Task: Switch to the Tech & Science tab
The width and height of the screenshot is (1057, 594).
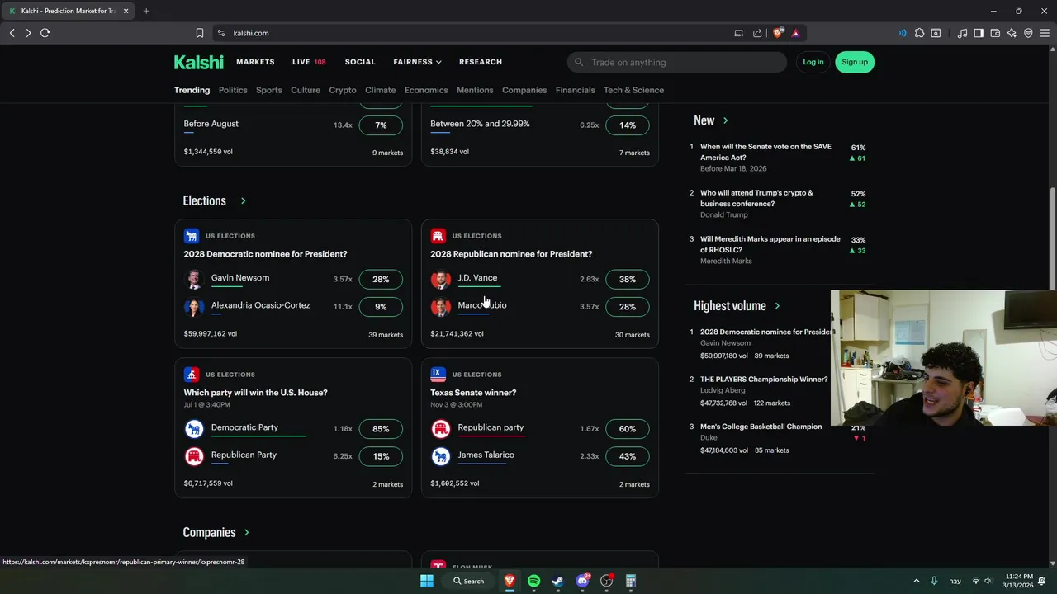Action: coord(633,90)
